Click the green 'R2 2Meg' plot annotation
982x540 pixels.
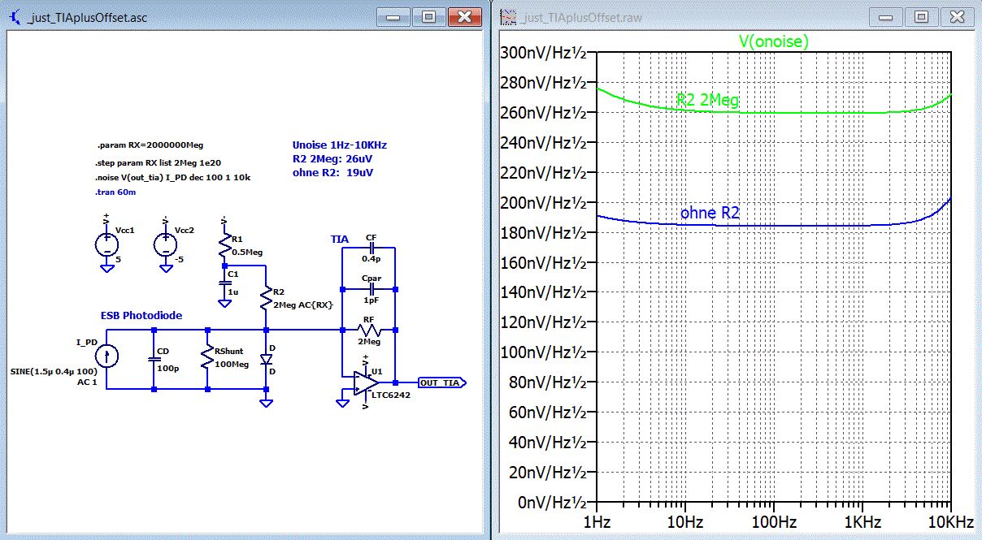click(x=707, y=100)
